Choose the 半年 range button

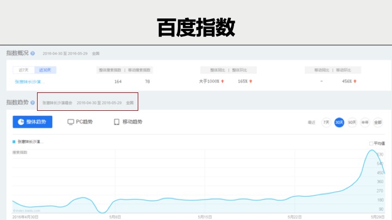365,122
